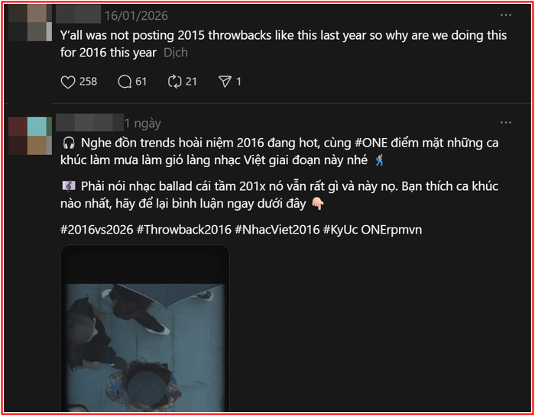Open the blurred username on the first post
The width and height of the screenshot is (535, 416).
(80, 15)
